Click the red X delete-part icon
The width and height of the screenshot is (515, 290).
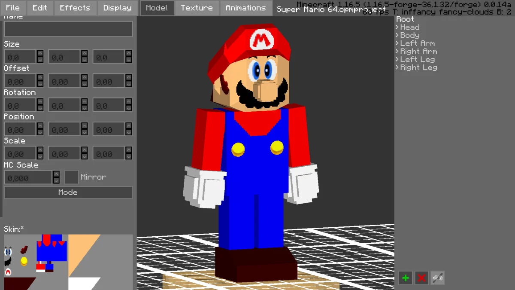click(421, 278)
